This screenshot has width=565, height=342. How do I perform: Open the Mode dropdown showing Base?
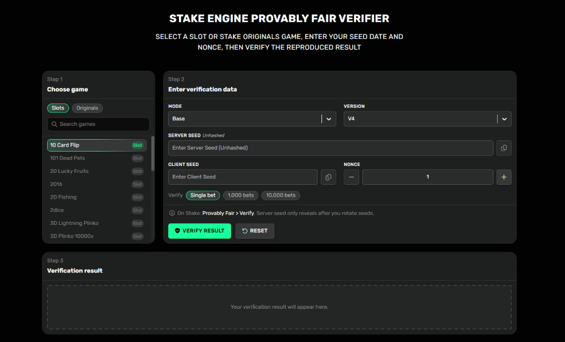[x=252, y=118]
